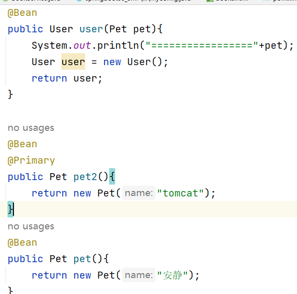Viewport: 297px width, 294px height.
Task: Click the @Bean annotation above the user method
Action: (22, 13)
